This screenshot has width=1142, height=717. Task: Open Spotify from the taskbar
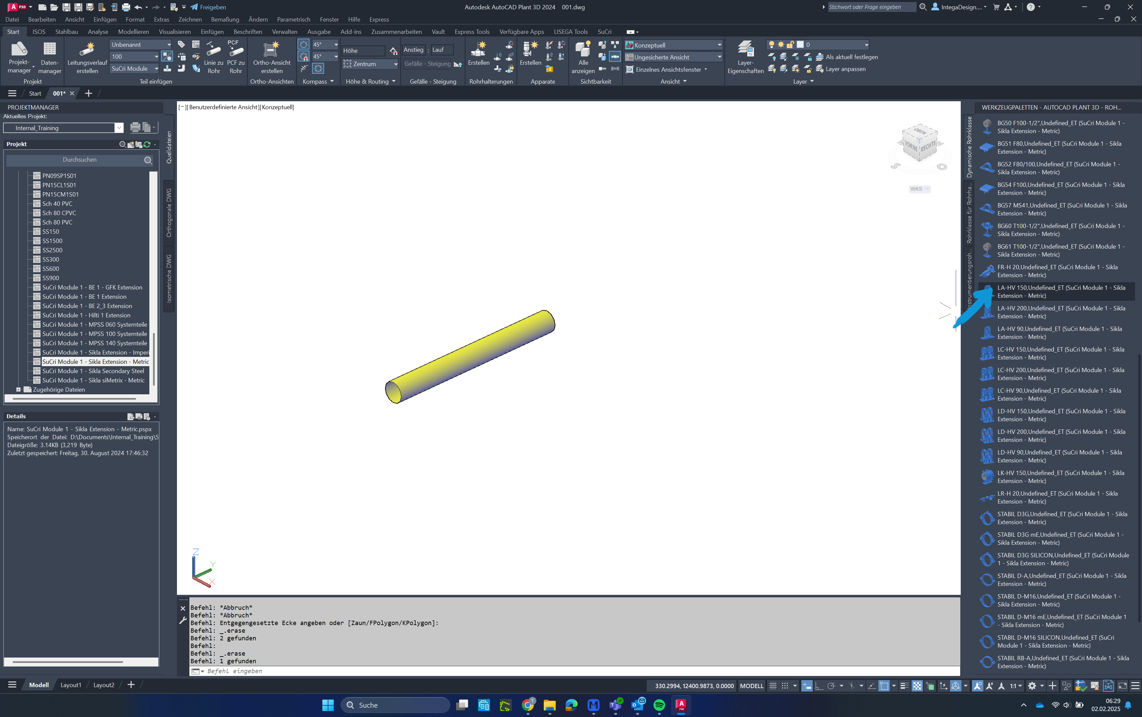coord(659,705)
